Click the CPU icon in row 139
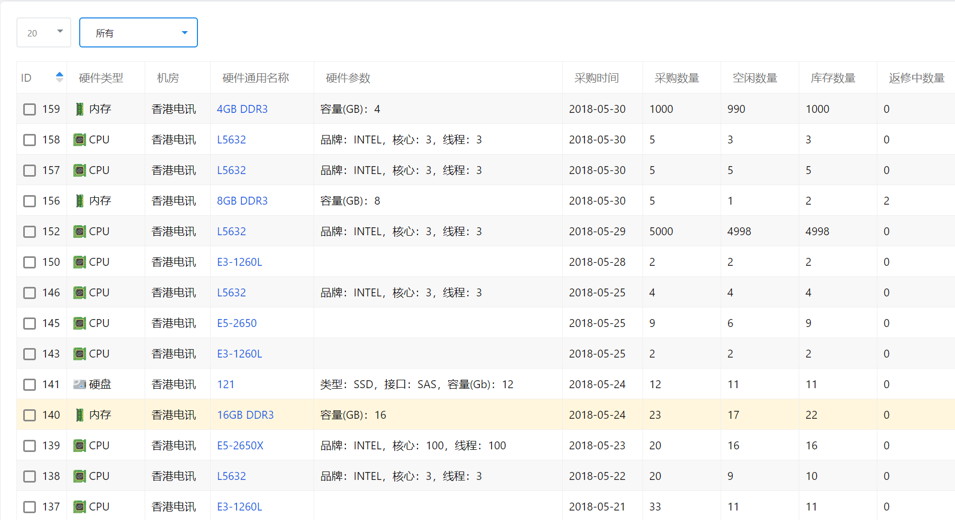 point(80,446)
